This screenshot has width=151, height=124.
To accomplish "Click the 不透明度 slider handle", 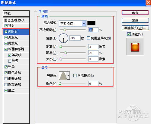I will pyautogui.click(x=65, y=30).
